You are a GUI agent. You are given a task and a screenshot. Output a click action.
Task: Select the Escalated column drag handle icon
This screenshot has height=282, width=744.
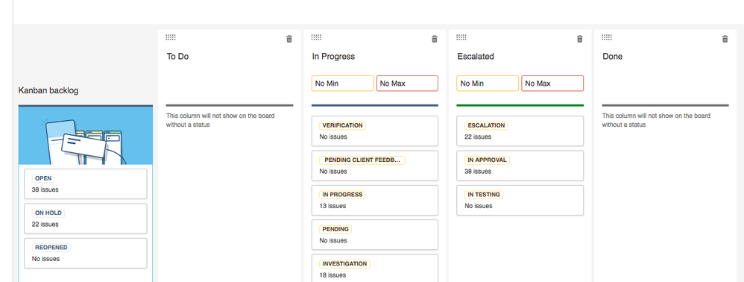(461, 37)
